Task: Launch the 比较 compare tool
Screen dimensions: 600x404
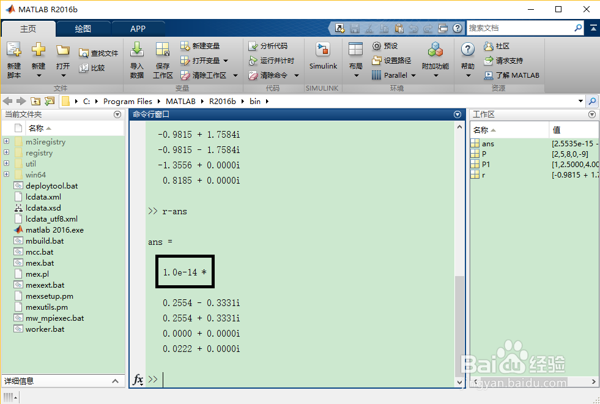Action: [x=92, y=68]
